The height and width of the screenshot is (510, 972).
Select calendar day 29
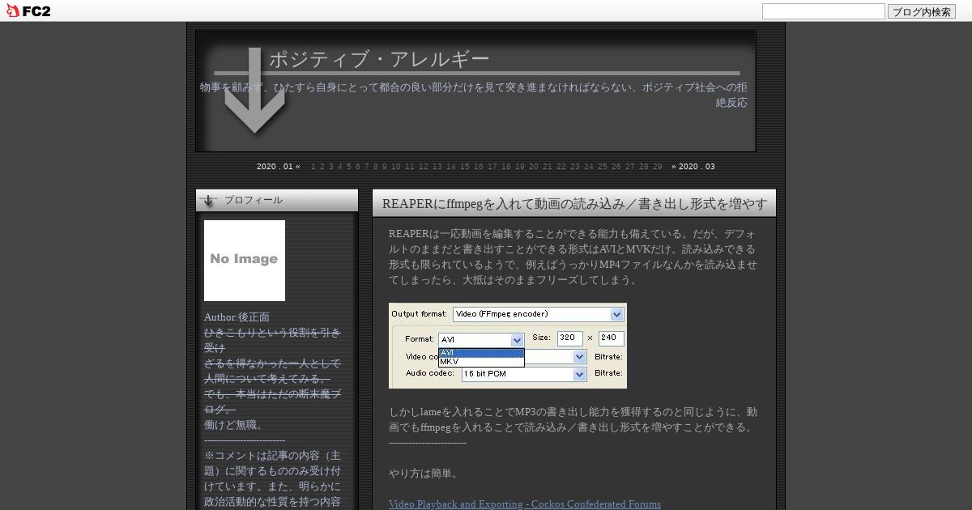pos(657,167)
